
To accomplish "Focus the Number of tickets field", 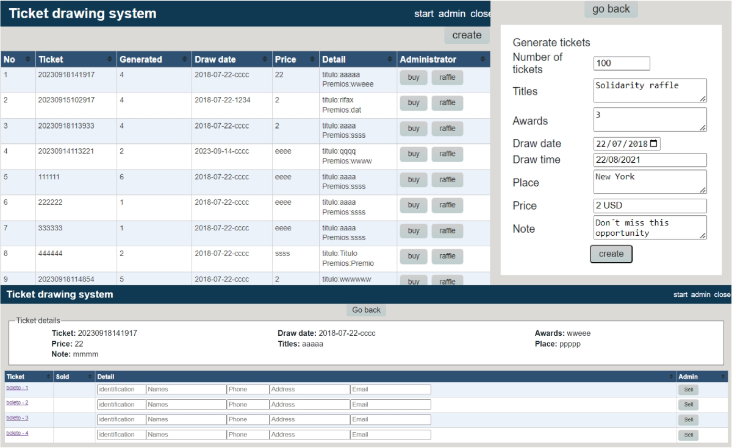I will 621,63.
